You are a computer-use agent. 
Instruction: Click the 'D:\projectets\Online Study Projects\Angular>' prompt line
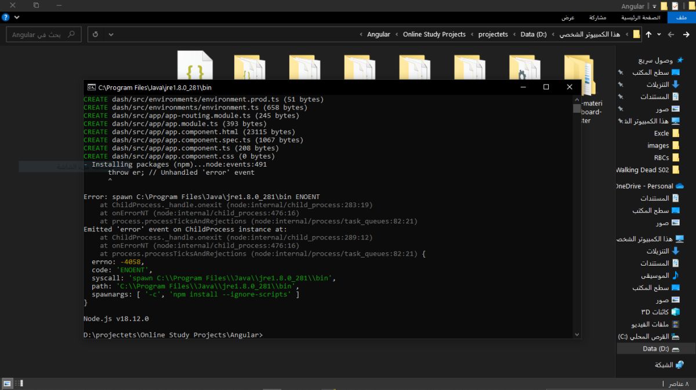(173, 335)
